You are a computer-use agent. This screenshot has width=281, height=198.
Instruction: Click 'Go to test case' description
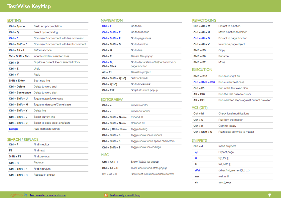pos(140,32)
